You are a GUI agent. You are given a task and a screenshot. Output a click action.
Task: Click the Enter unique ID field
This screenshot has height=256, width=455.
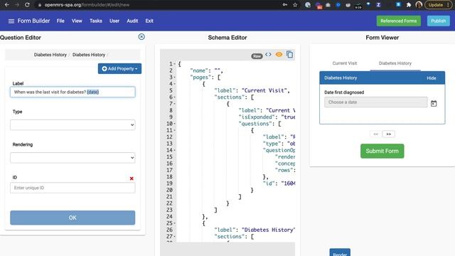[x=73, y=188]
